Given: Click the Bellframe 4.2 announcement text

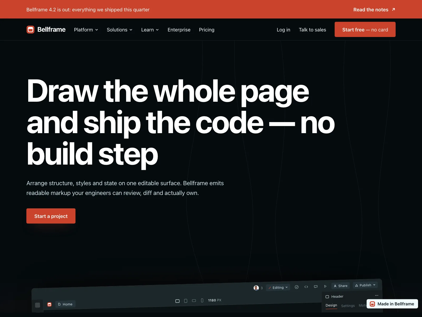Looking at the screenshot, I should [x=88, y=10].
